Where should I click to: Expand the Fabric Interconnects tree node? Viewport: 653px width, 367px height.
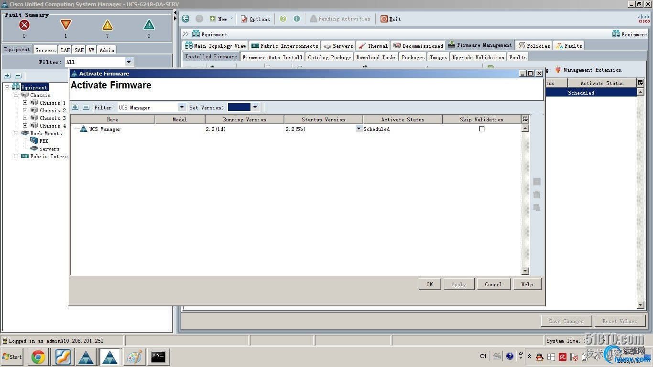coord(16,156)
